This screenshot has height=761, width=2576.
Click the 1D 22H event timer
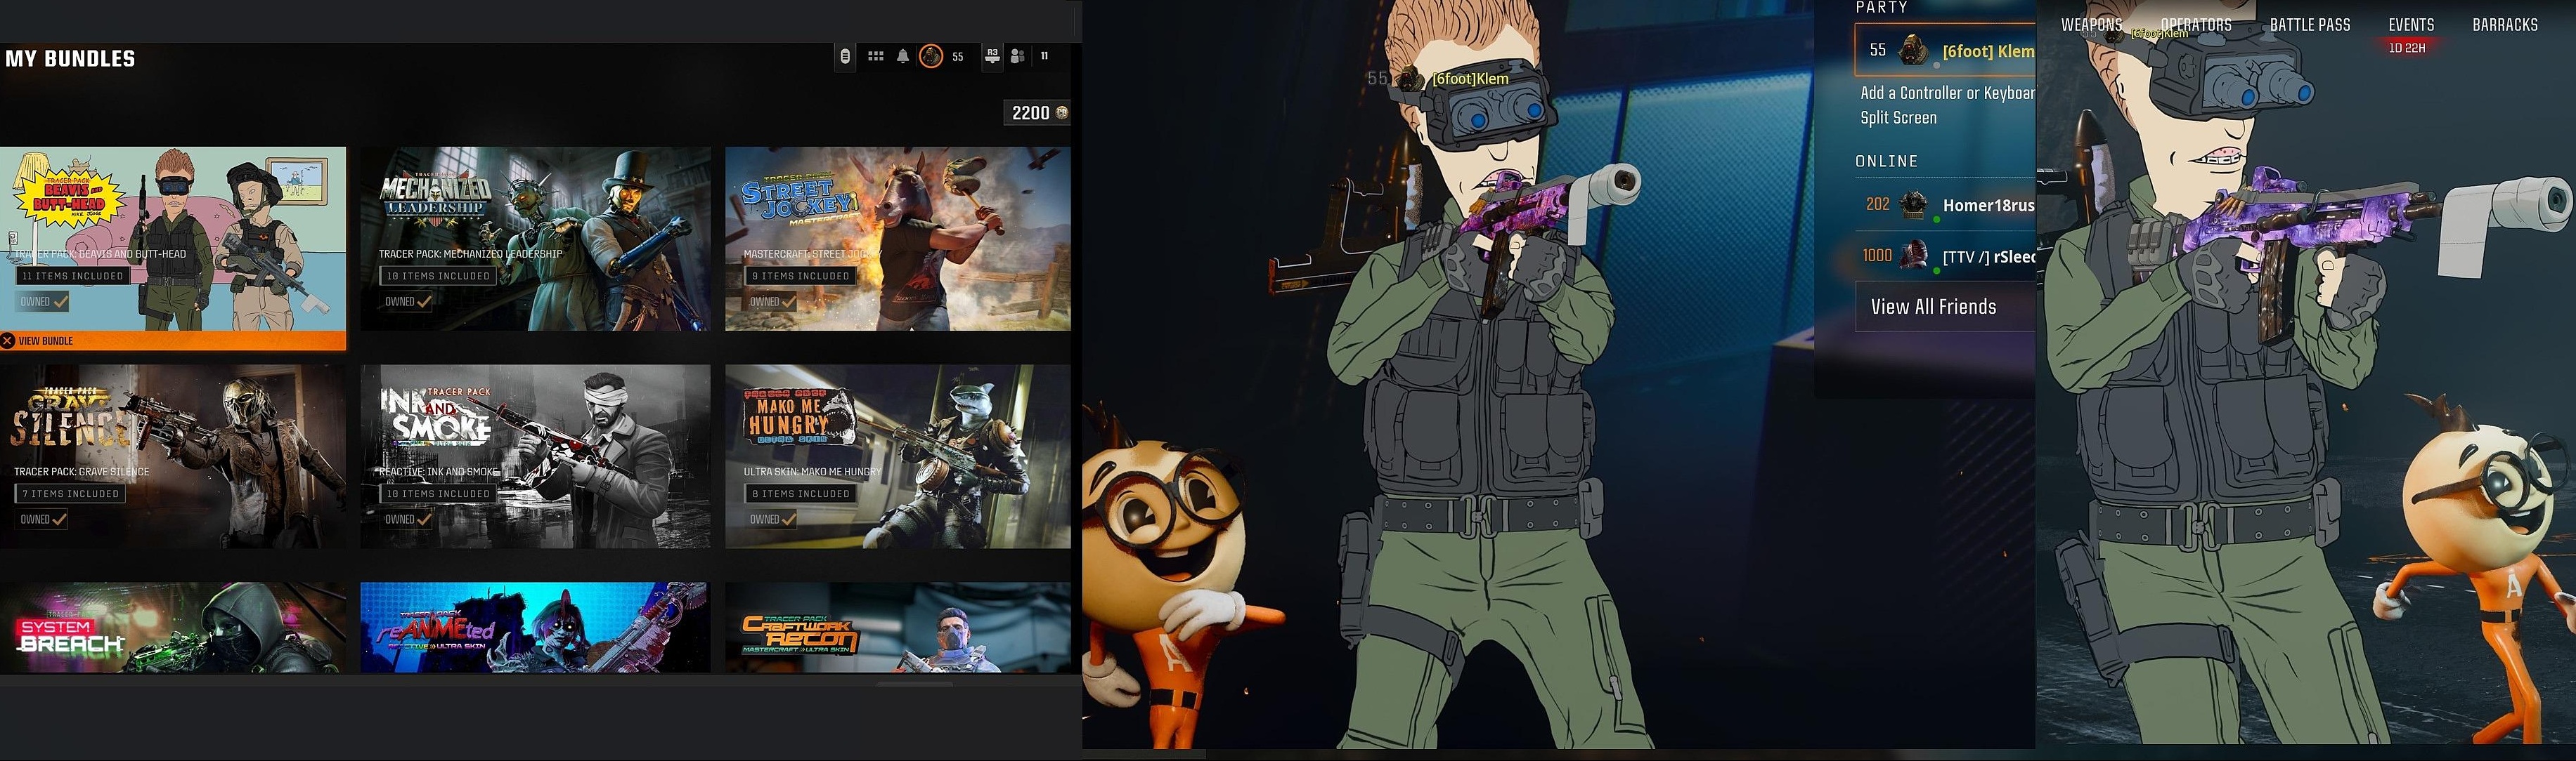point(2407,48)
